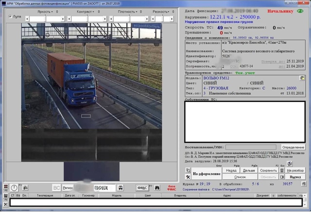Open the Список button
This screenshot has width=311, height=215.
[240, 177]
